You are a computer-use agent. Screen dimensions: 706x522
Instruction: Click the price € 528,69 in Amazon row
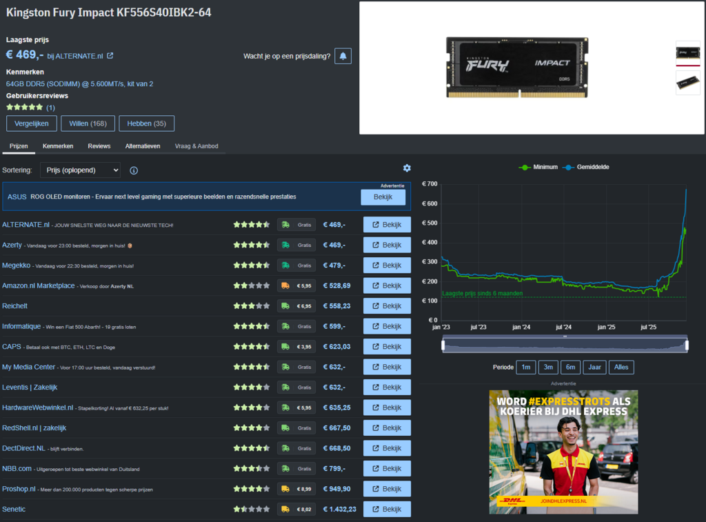pos(336,285)
